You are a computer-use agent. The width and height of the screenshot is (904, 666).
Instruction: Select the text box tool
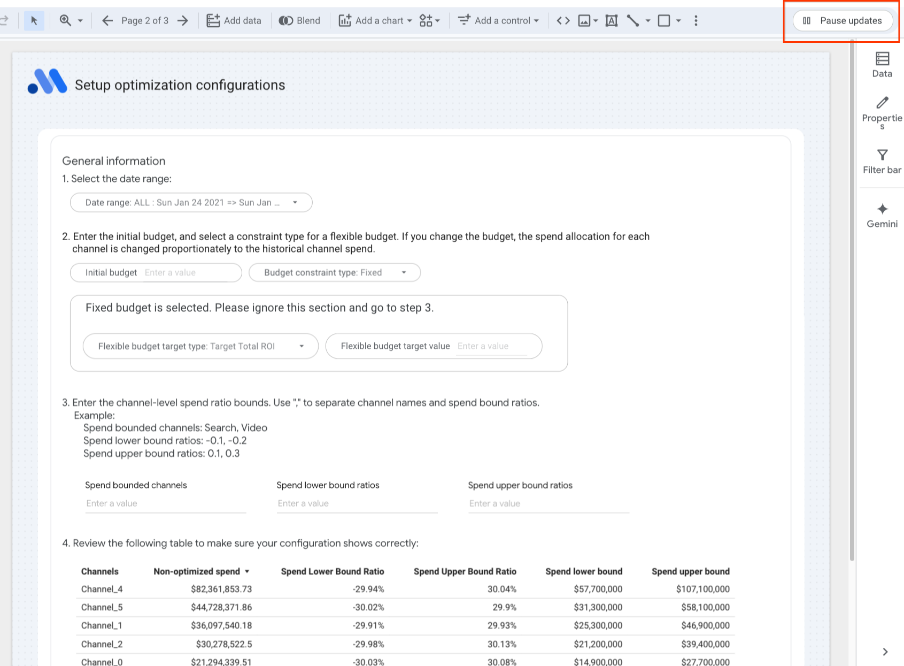coord(612,21)
